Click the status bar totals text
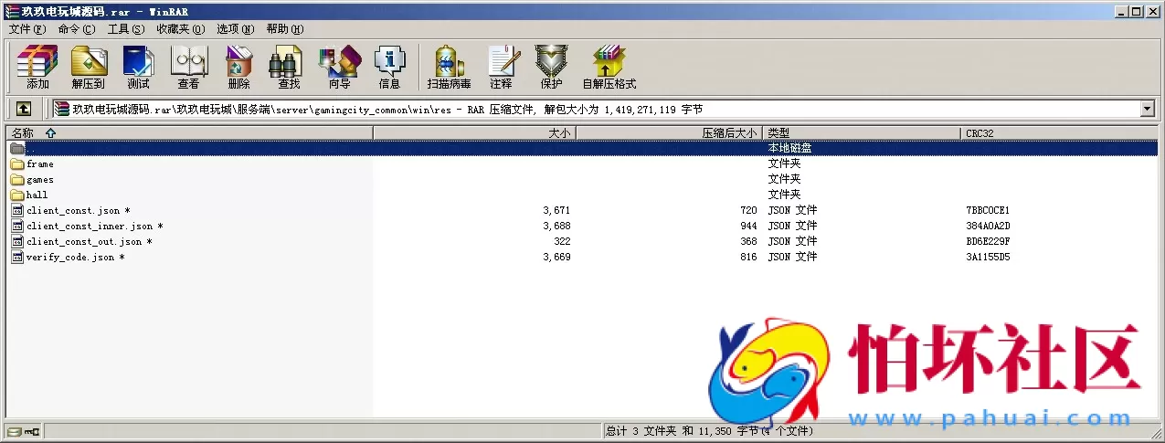This screenshot has width=1165, height=443. 709,431
